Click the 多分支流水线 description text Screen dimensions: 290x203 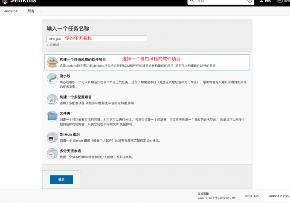[x=97, y=157]
